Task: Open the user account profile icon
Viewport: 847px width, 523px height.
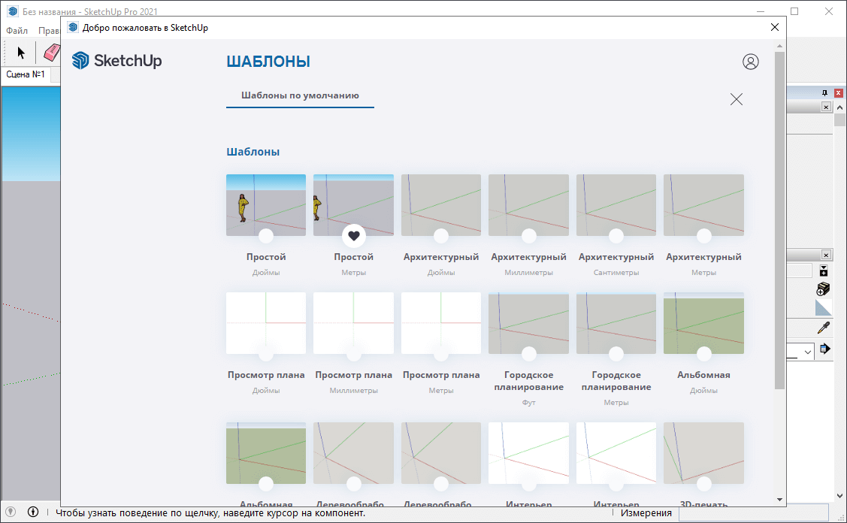Action: tap(750, 62)
